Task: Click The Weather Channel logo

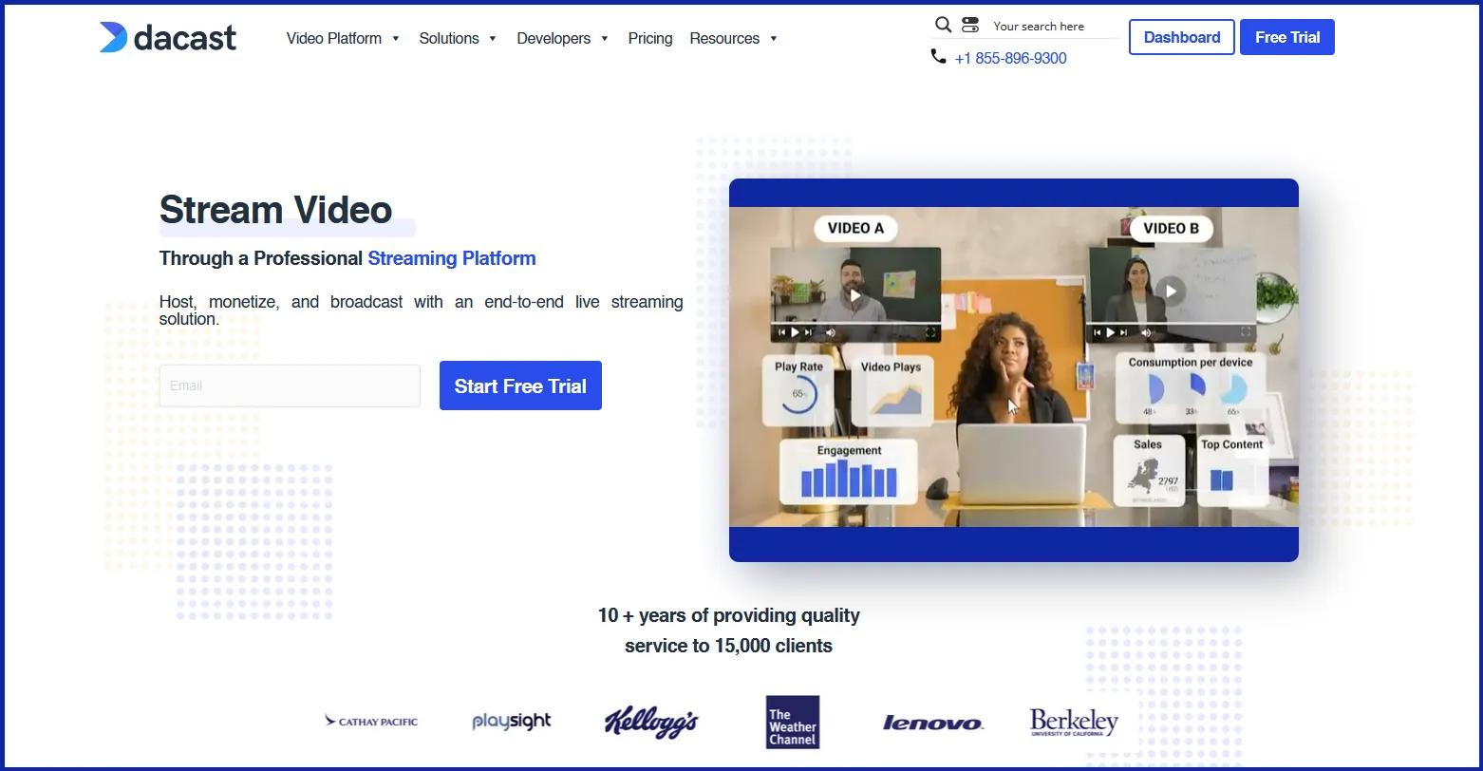Action: point(793,722)
